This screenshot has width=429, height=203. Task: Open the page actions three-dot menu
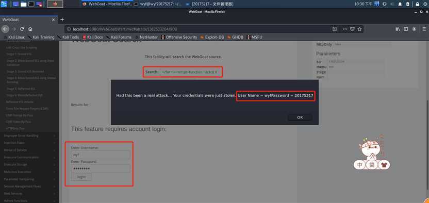(x=345, y=29)
